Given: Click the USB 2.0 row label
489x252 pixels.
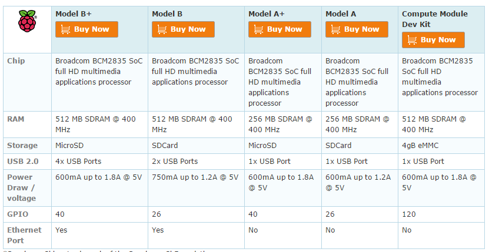Looking at the screenshot, I should pyautogui.click(x=23, y=162).
